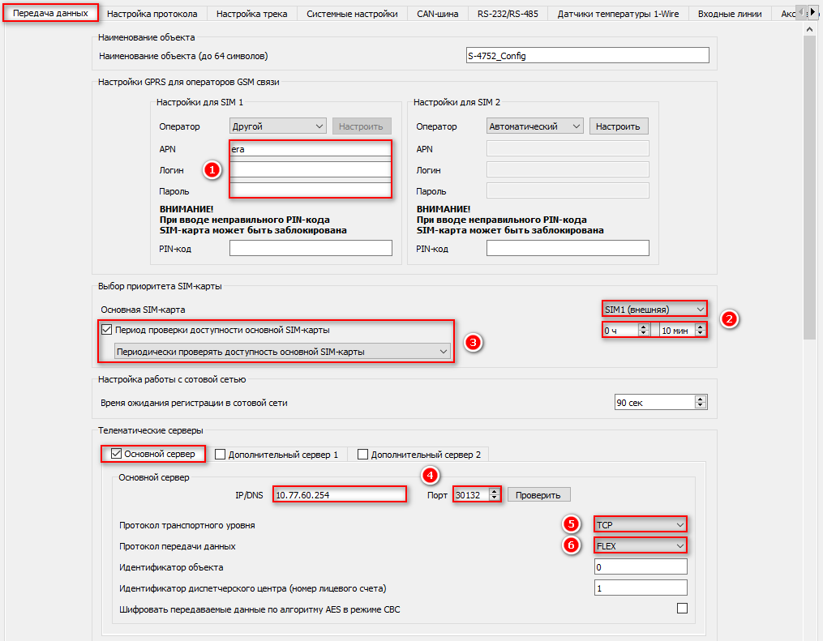Click Настроить button for SIM 2
The width and height of the screenshot is (823, 641).
pyautogui.click(x=619, y=126)
